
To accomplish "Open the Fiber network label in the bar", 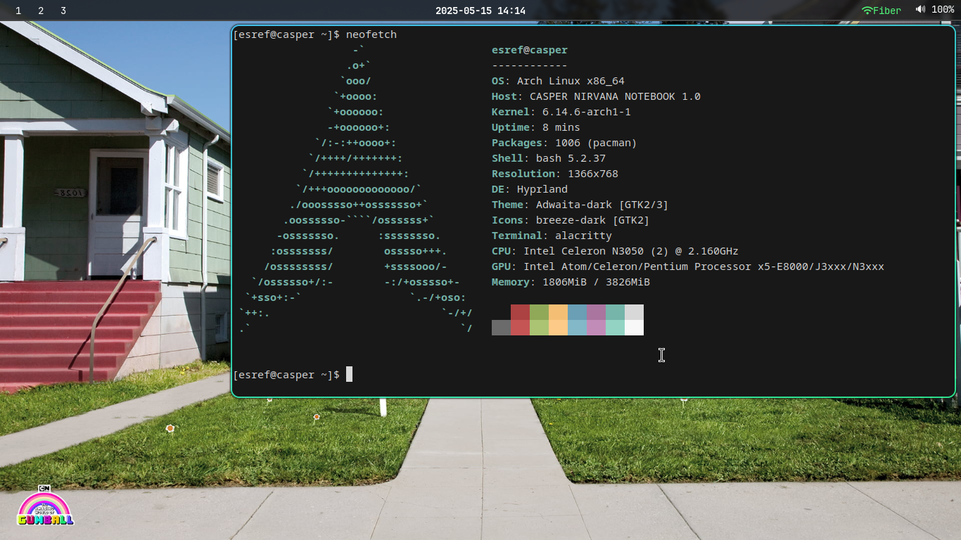I will click(887, 11).
